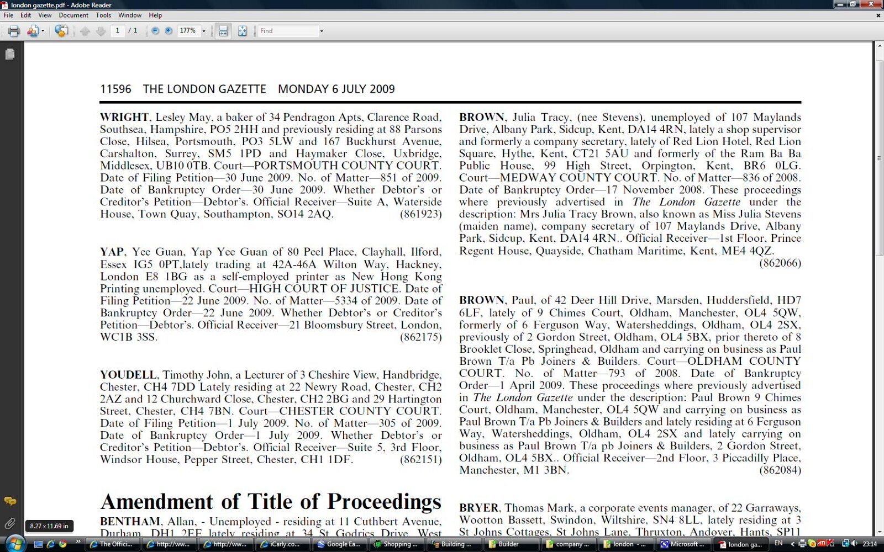Show the Pages panel in the sidebar
Screen dimensions: 884x552
click(10, 54)
